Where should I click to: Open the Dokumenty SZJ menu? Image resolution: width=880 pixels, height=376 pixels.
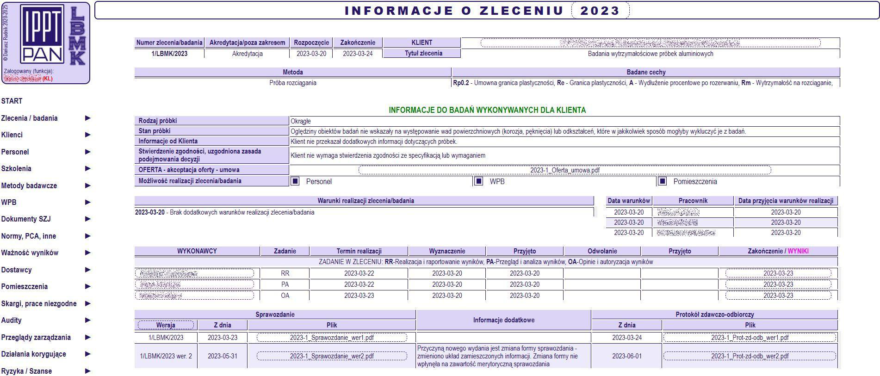pyautogui.click(x=26, y=219)
